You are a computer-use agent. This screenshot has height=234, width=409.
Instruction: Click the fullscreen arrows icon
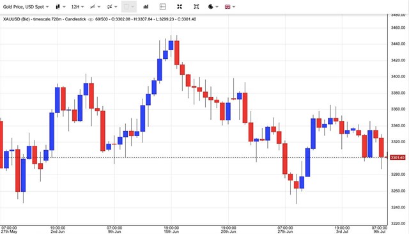(180, 7)
